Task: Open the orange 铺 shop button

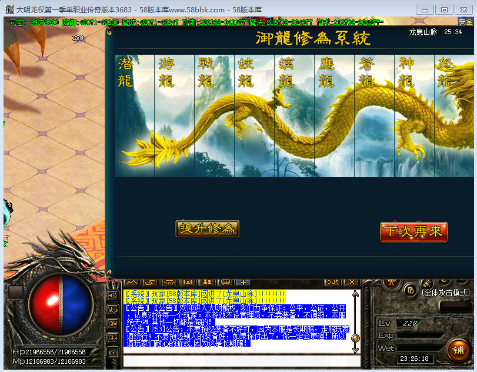Action: pyautogui.click(x=458, y=350)
